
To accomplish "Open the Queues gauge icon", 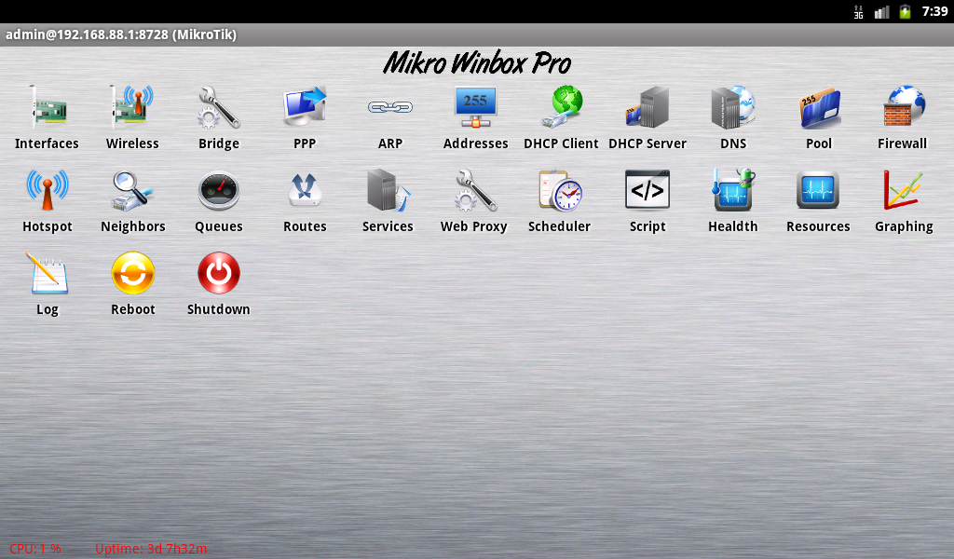I will click(x=218, y=190).
